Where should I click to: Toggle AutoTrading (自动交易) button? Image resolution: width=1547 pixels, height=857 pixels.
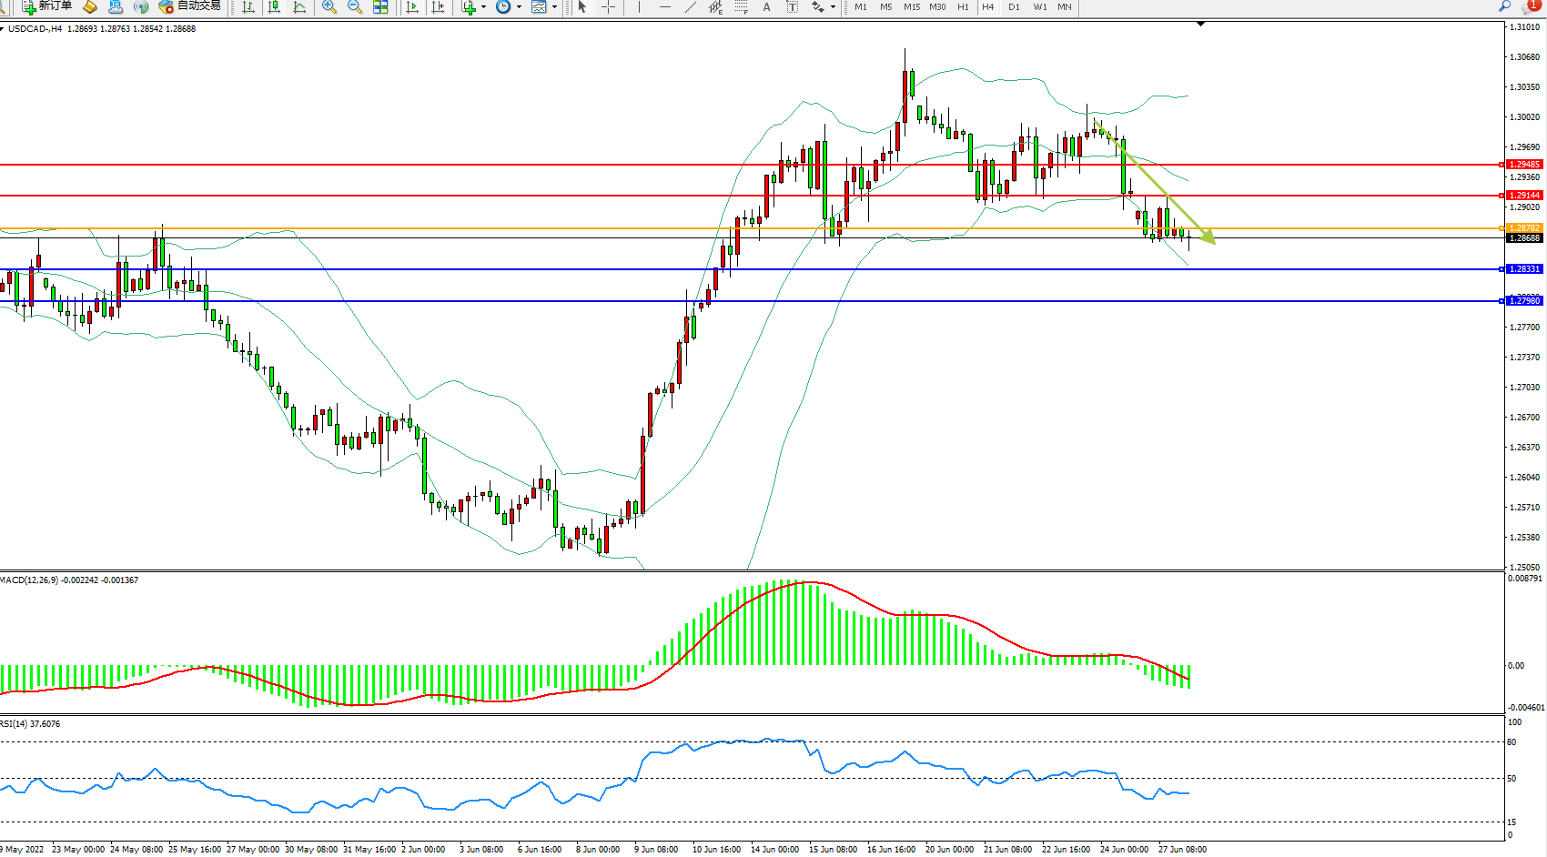(x=189, y=6)
